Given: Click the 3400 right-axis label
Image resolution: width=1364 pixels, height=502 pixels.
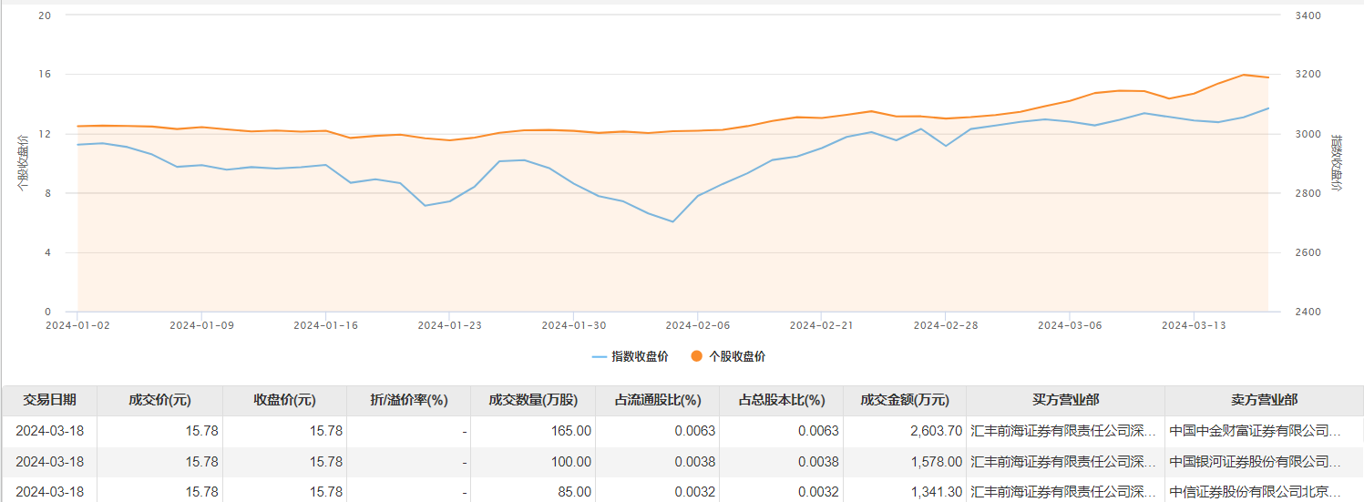Looking at the screenshot, I should pos(1307,15).
